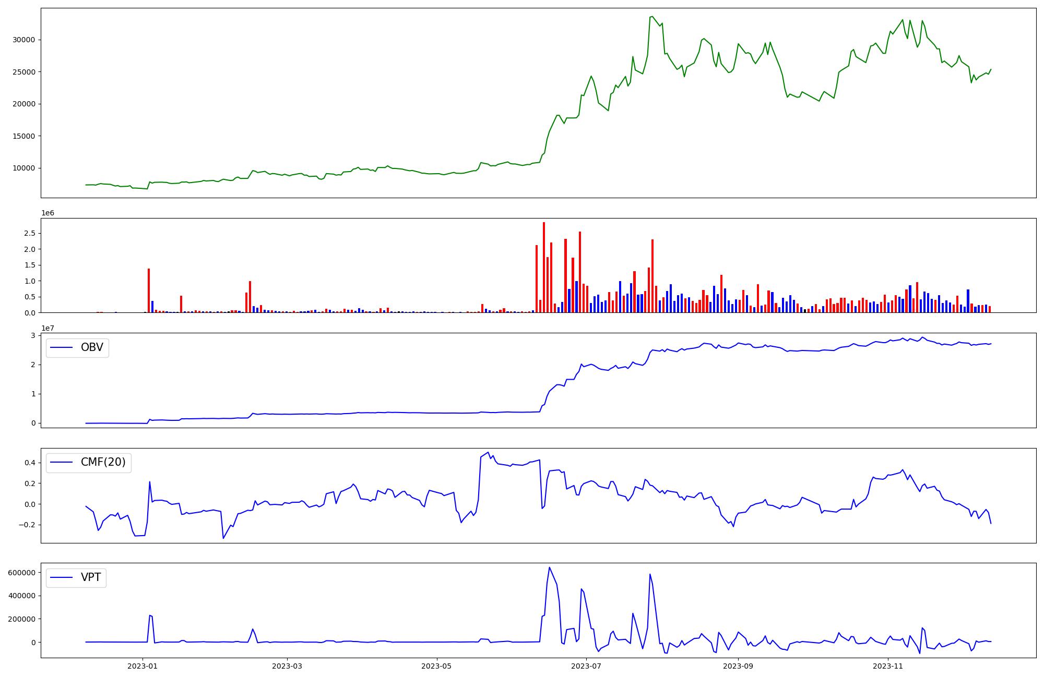Click the CMF(20) legend label

point(103,463)
